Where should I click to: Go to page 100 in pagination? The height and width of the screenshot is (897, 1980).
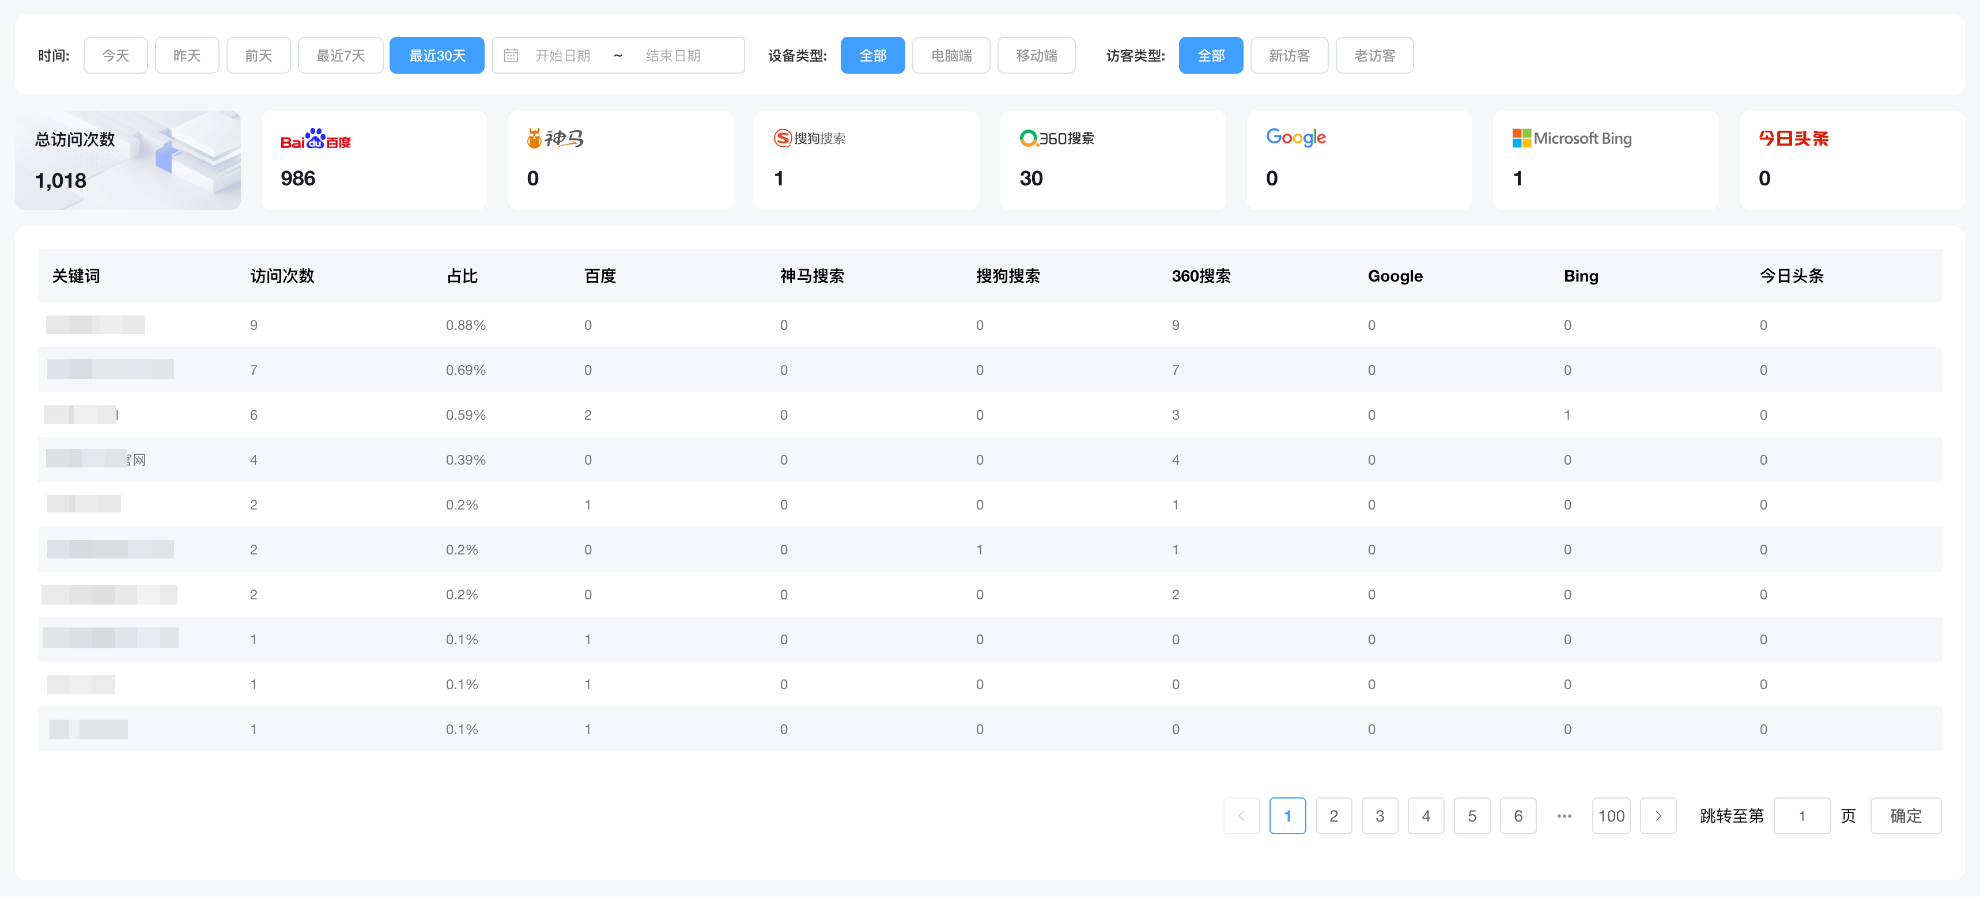[1611, 816]
